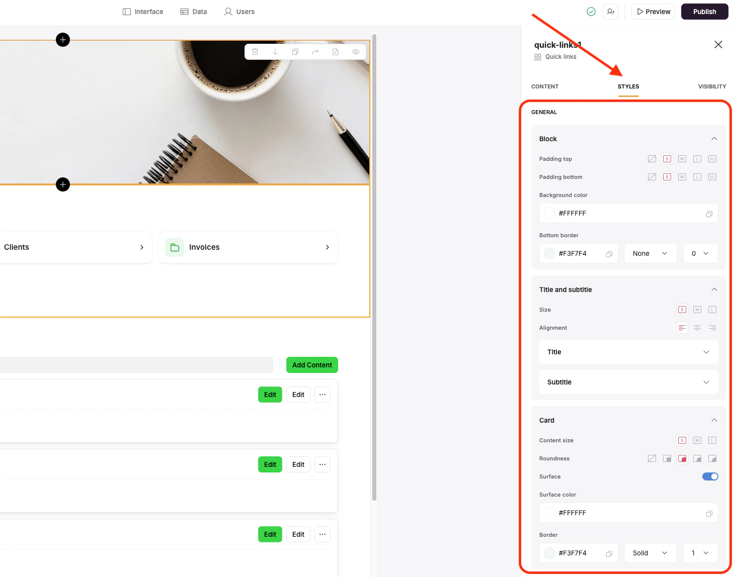This screenshot has height=577, width=734.
Task: Align title and subtitle right
Action: 712,328
